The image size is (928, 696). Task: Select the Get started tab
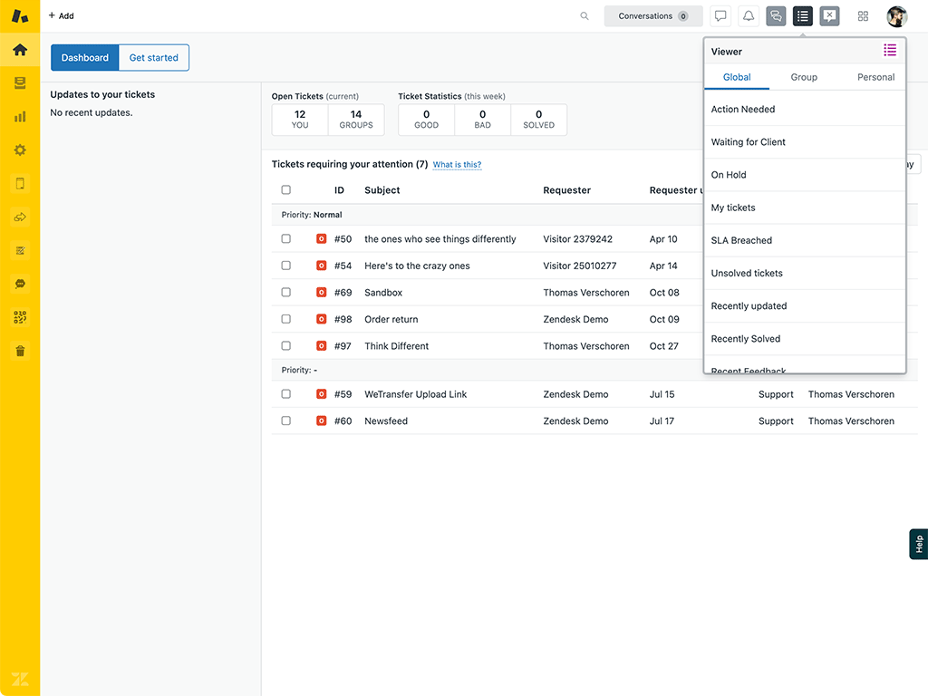(154, 57)
